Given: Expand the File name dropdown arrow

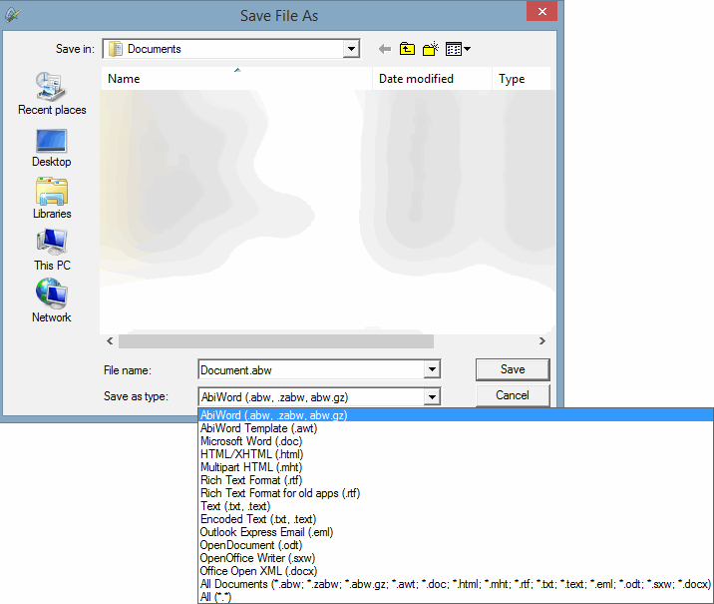Looking at the screenshot, I should pyautogui.click(x=432, y=369).
